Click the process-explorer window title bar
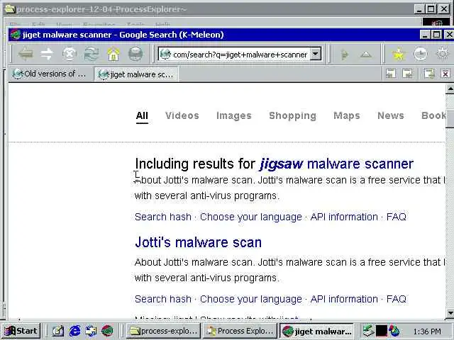 click(x=209, y=9)
